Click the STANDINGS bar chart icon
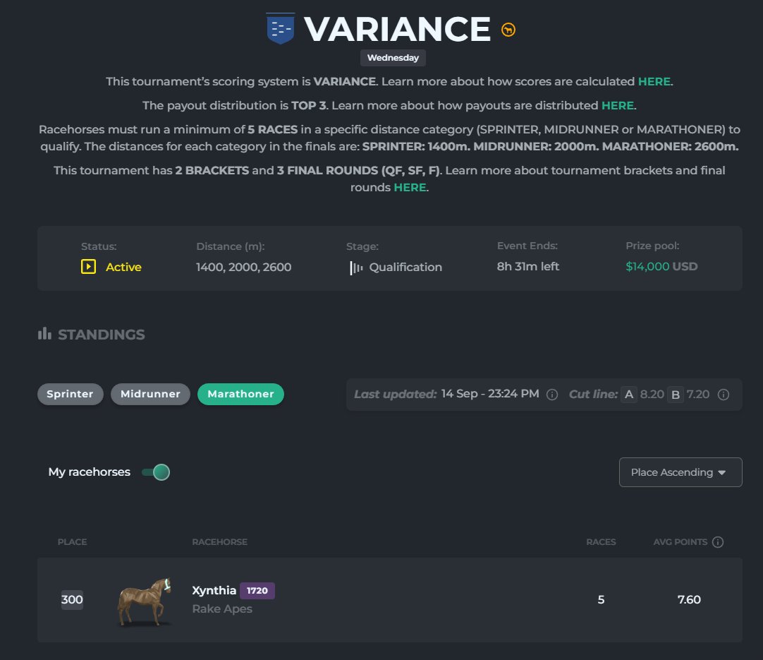The width and height of the screenshot is (763, 660). [x=44, y=333]
